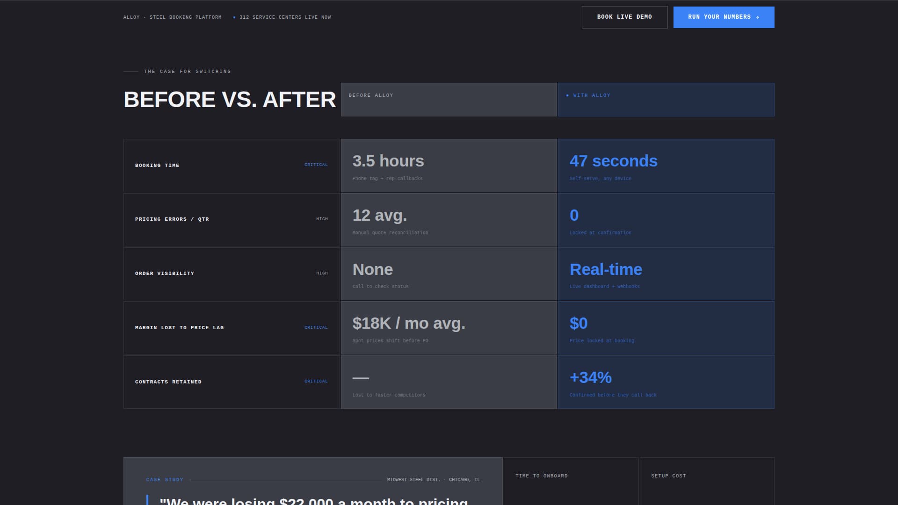Image resolution: width=898 pixels, height=505 pixels.
Task: Click the Midwest Steel Dist. · Chicago, IL text
Action: tap(434, 480)
